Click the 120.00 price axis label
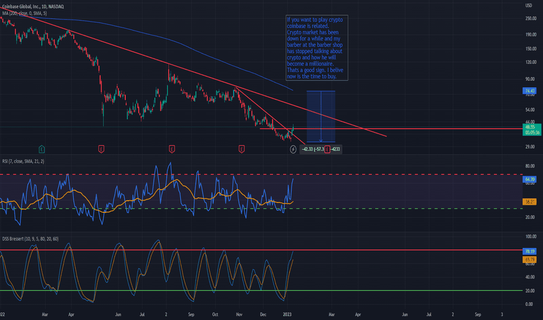 point(531,62)
